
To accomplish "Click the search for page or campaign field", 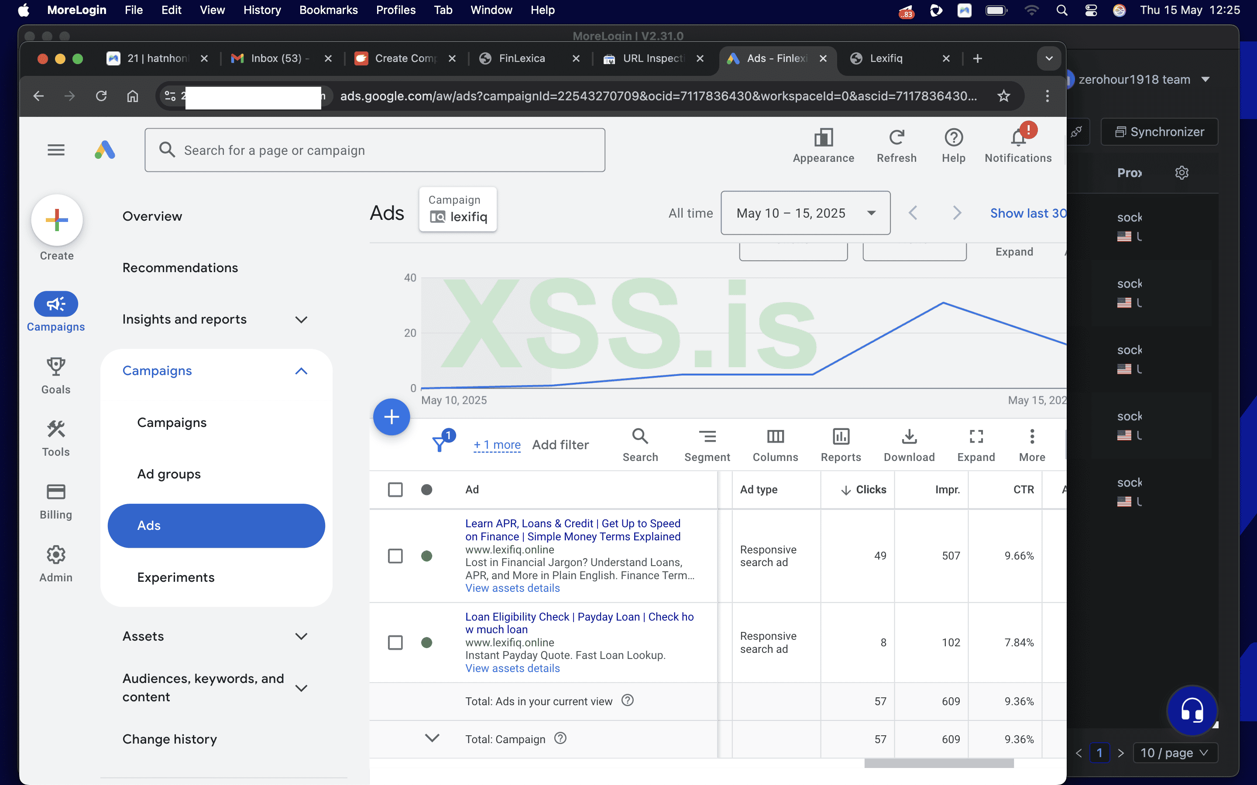I will tap(375, 150).
